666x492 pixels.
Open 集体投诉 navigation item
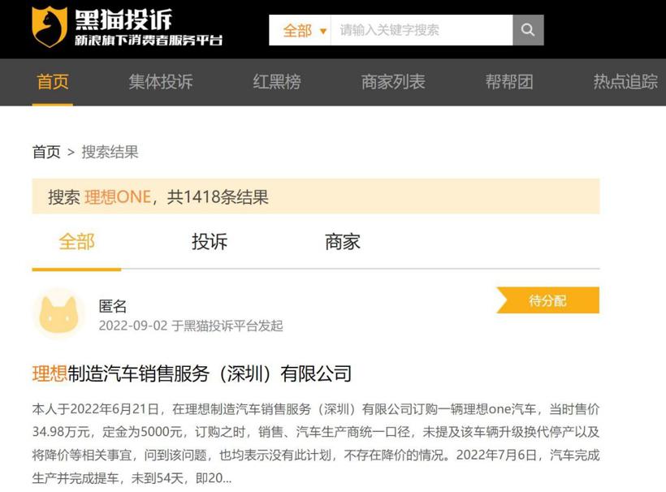[161, 82]
